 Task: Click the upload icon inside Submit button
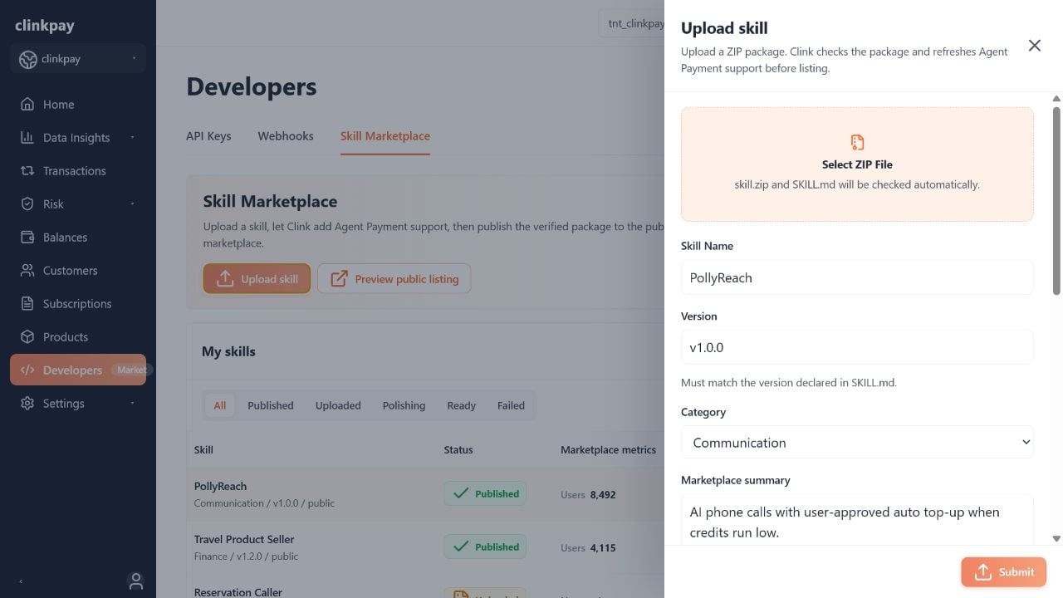(x=983, y=571)
